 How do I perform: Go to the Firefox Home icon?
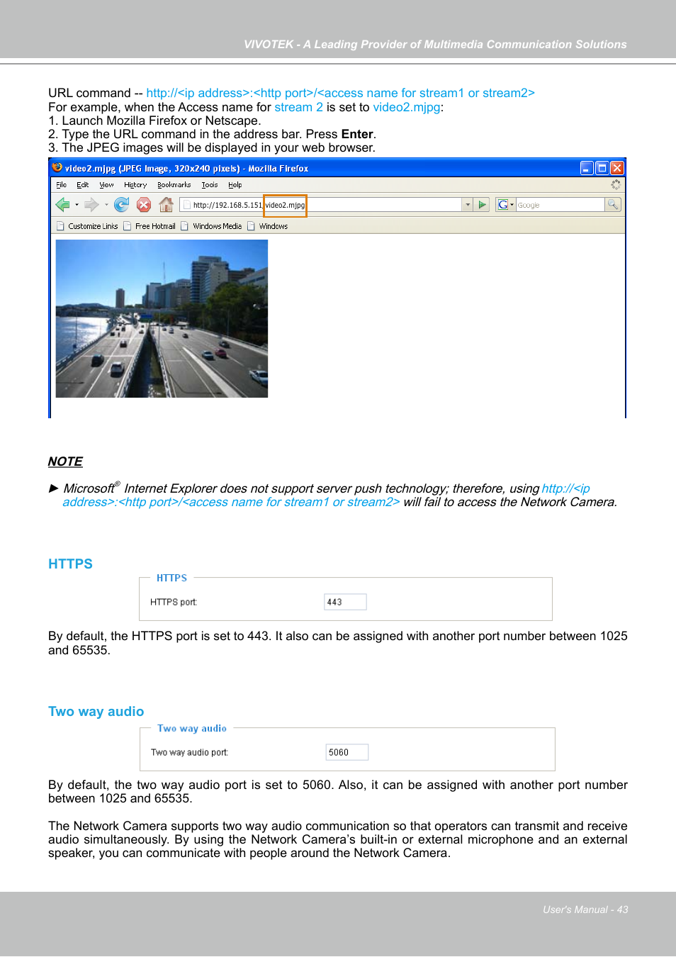click(x=167, y=205)
